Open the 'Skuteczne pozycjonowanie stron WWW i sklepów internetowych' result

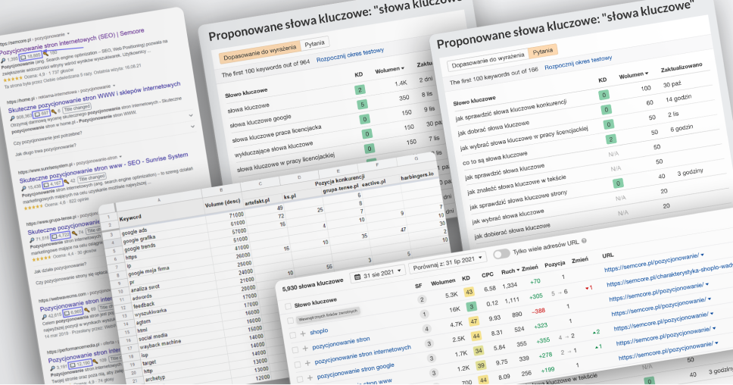click(x=94, y=97)
